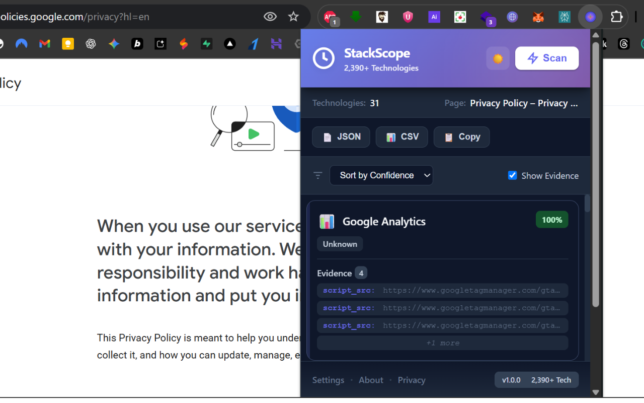Click the eye tracking-protection icon in address bar

[270, 17]
